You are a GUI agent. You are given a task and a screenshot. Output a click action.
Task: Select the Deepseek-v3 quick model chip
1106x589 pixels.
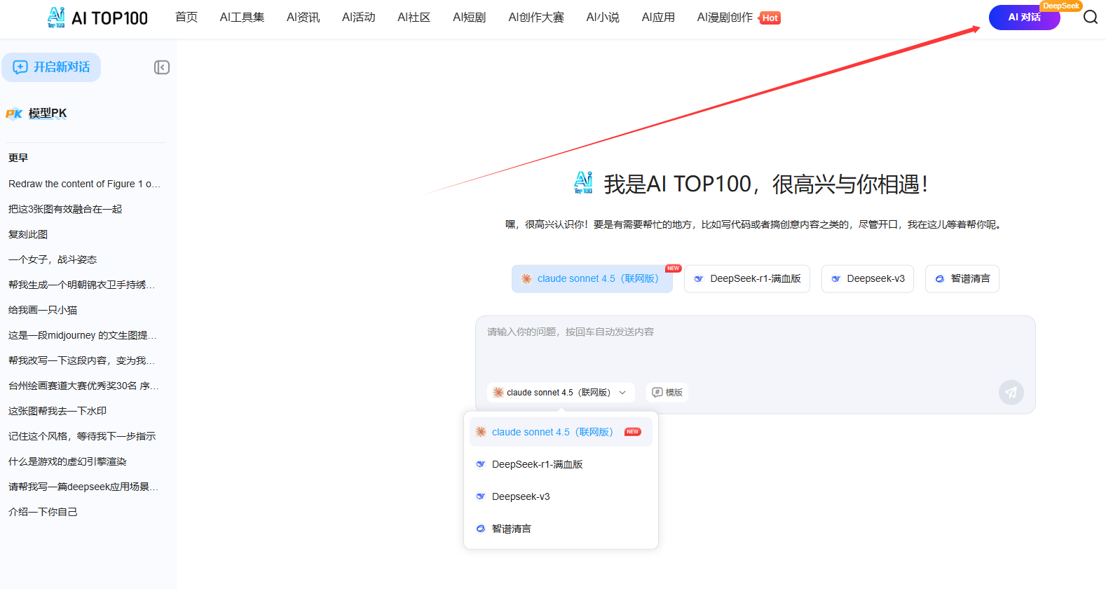[867, 279]
